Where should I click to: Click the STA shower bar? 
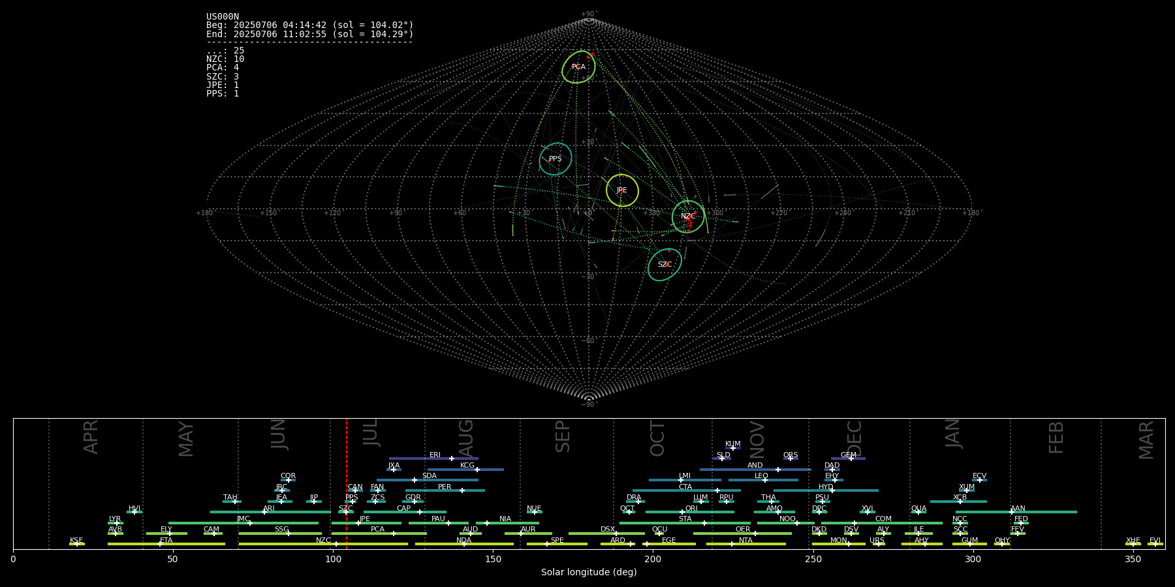click(x=685, y=523)
